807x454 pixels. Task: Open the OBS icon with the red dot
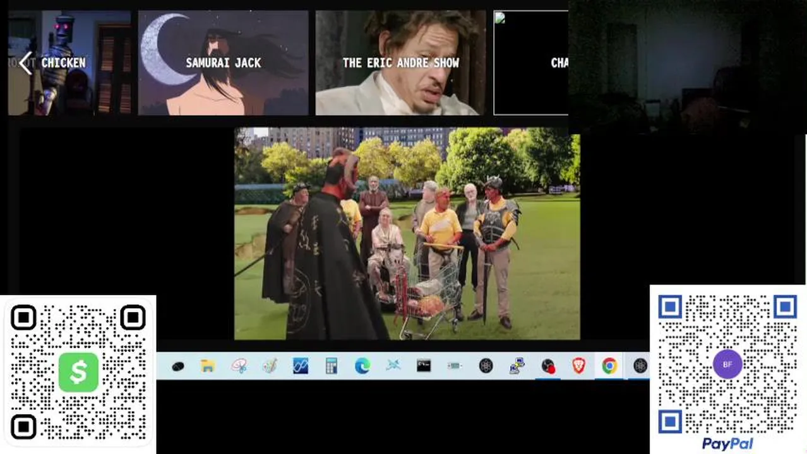[548, 366]
